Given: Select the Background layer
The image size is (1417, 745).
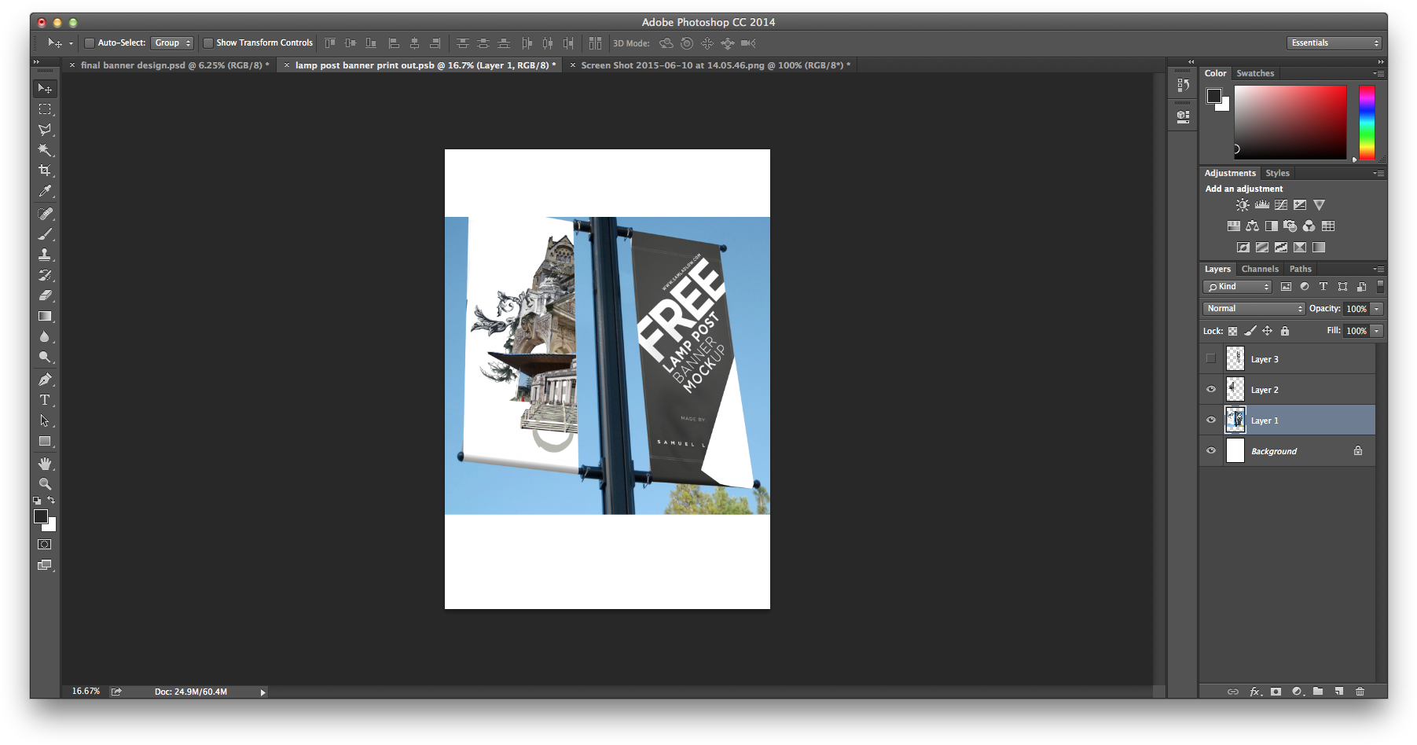Looking at the screenshot, I should click(1273, 451).
